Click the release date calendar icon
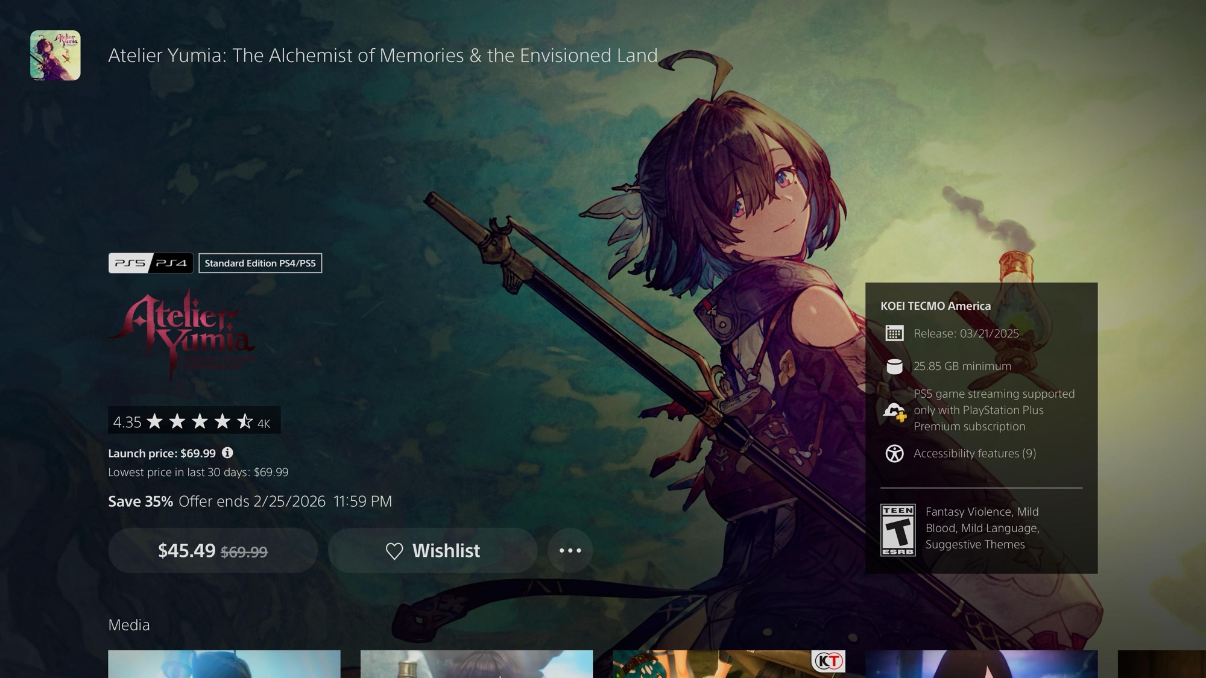1206x678 pixels. (x=894, y=333)
